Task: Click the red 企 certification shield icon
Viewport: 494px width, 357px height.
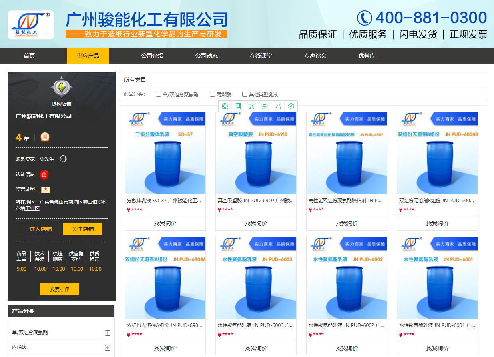Action: 44,174
